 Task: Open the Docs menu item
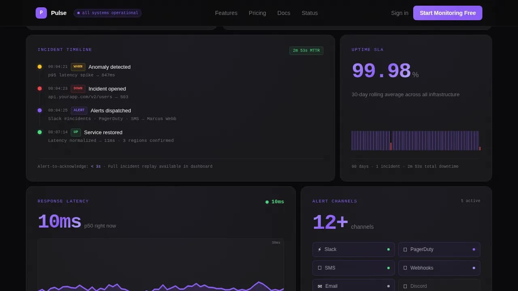pos(284,13)
